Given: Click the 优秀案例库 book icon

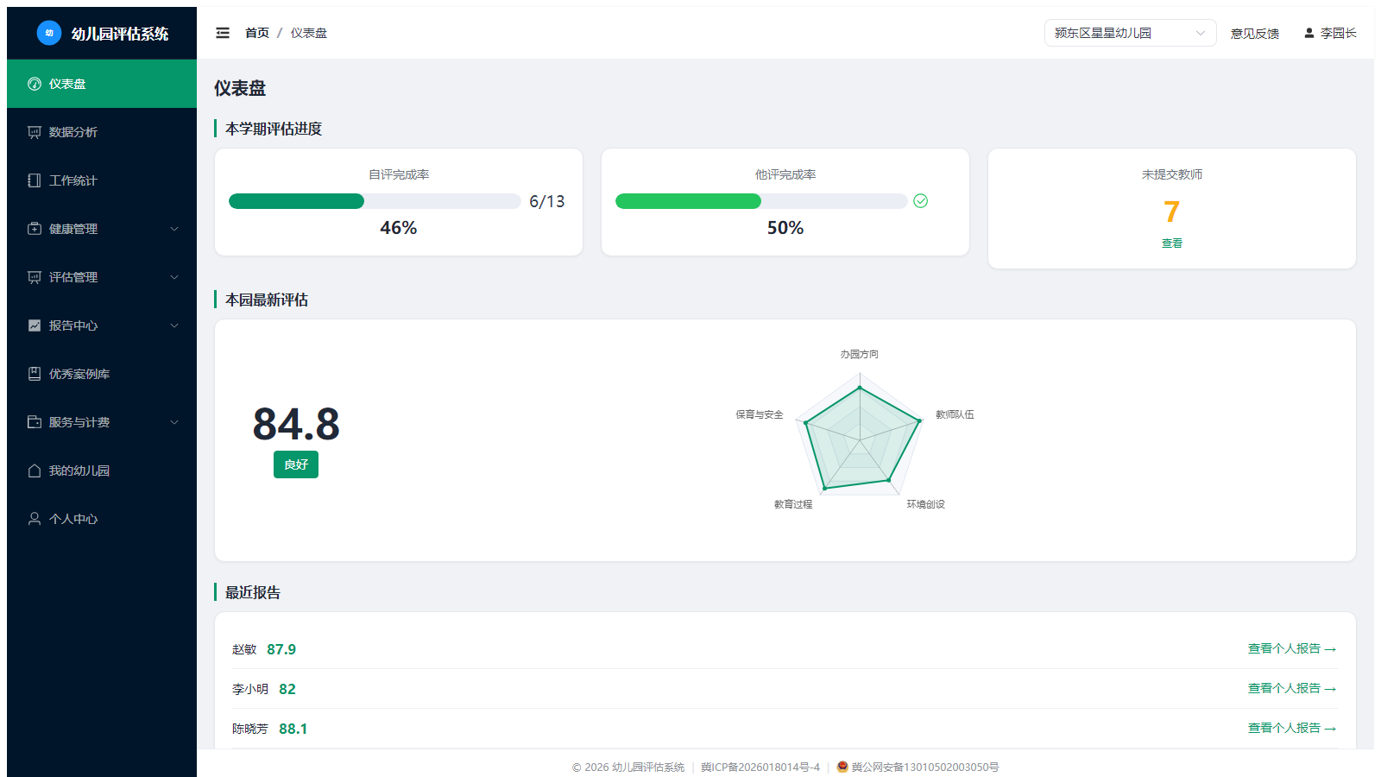Looking at the screenshot, I should coord(35,374).
